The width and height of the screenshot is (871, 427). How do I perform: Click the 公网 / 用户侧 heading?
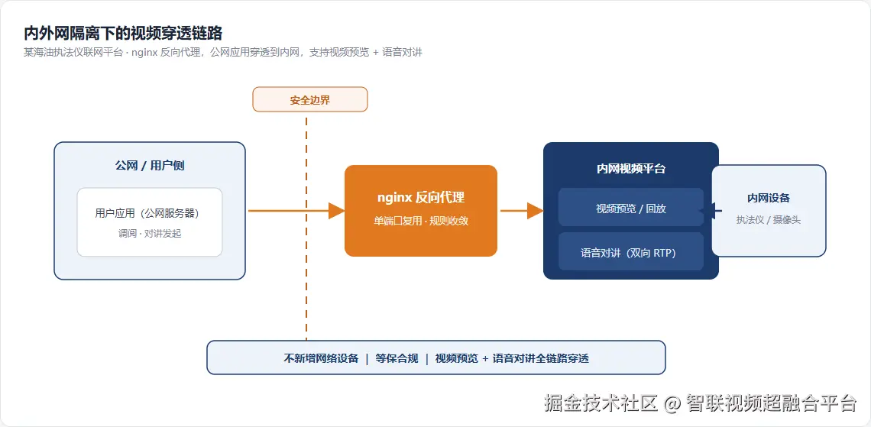coord(150,166)
